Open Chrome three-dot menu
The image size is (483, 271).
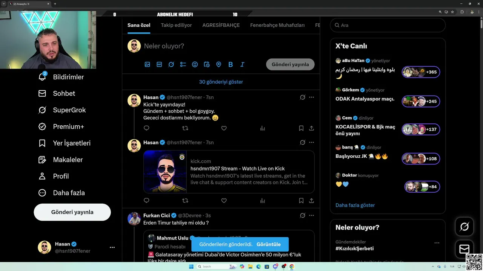[x=478, y=12]
